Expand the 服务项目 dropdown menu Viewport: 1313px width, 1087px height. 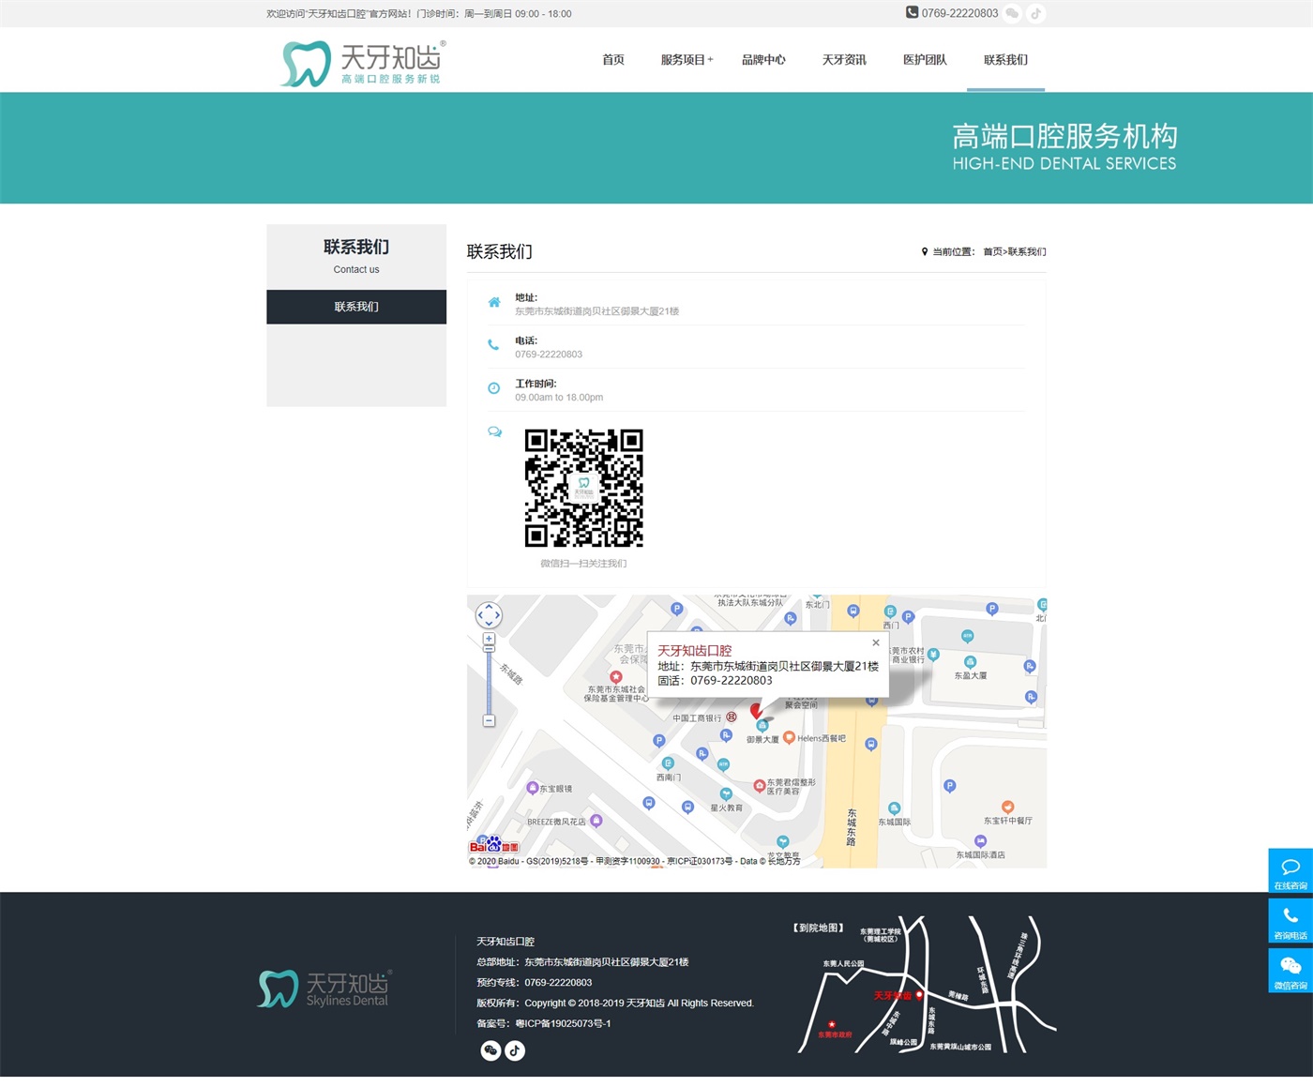point(687,60)
